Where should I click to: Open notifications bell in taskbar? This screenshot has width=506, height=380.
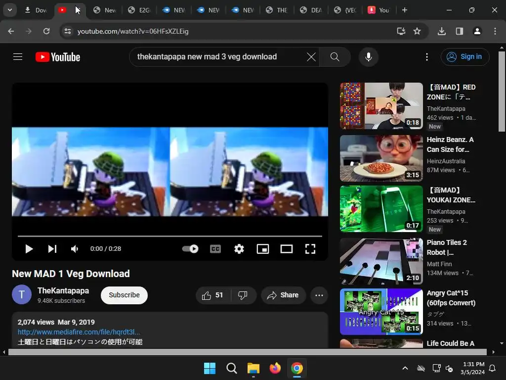(x=493, y=368)
